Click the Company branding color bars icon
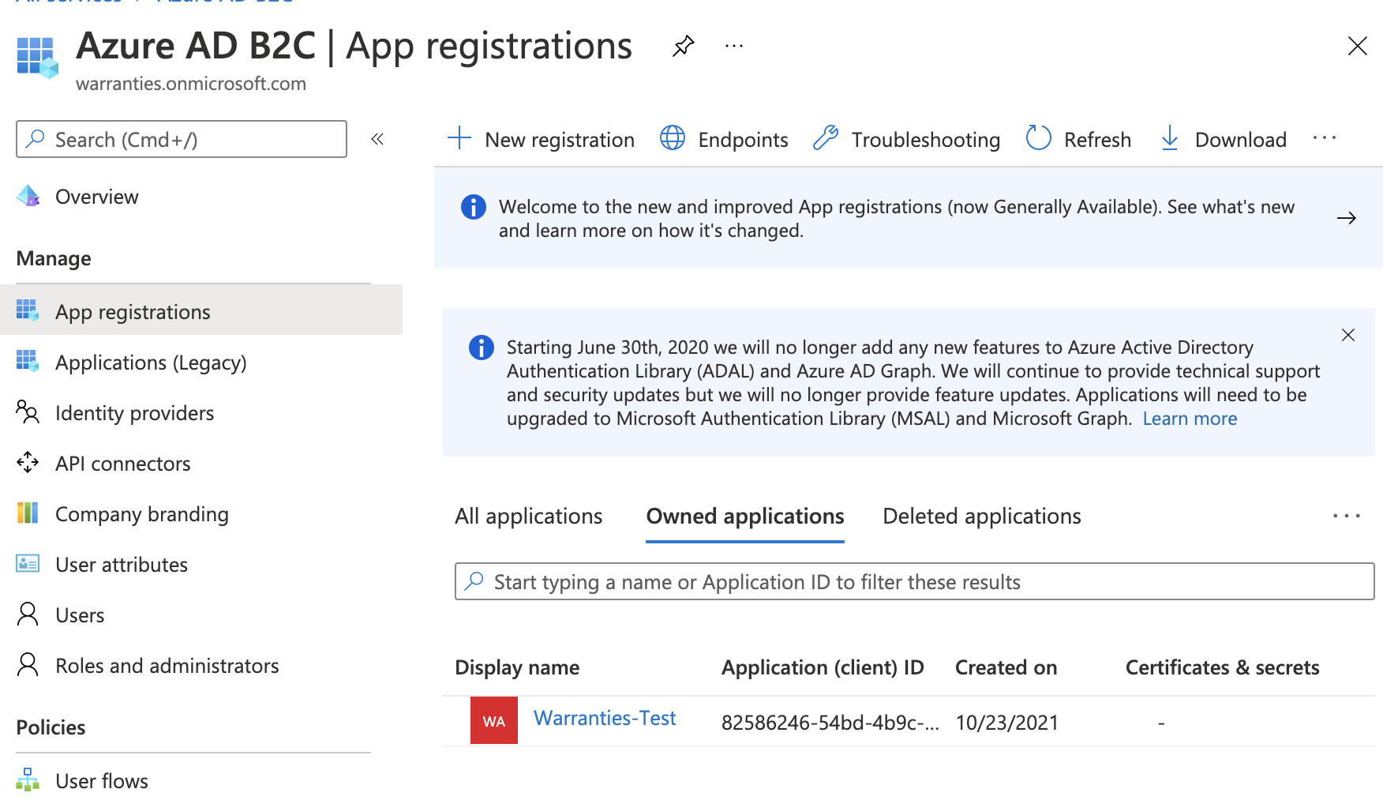Screen dimensions: 1383x804 click(28, 513)
